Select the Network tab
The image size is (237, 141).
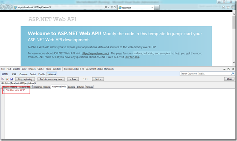coord(52,74)
